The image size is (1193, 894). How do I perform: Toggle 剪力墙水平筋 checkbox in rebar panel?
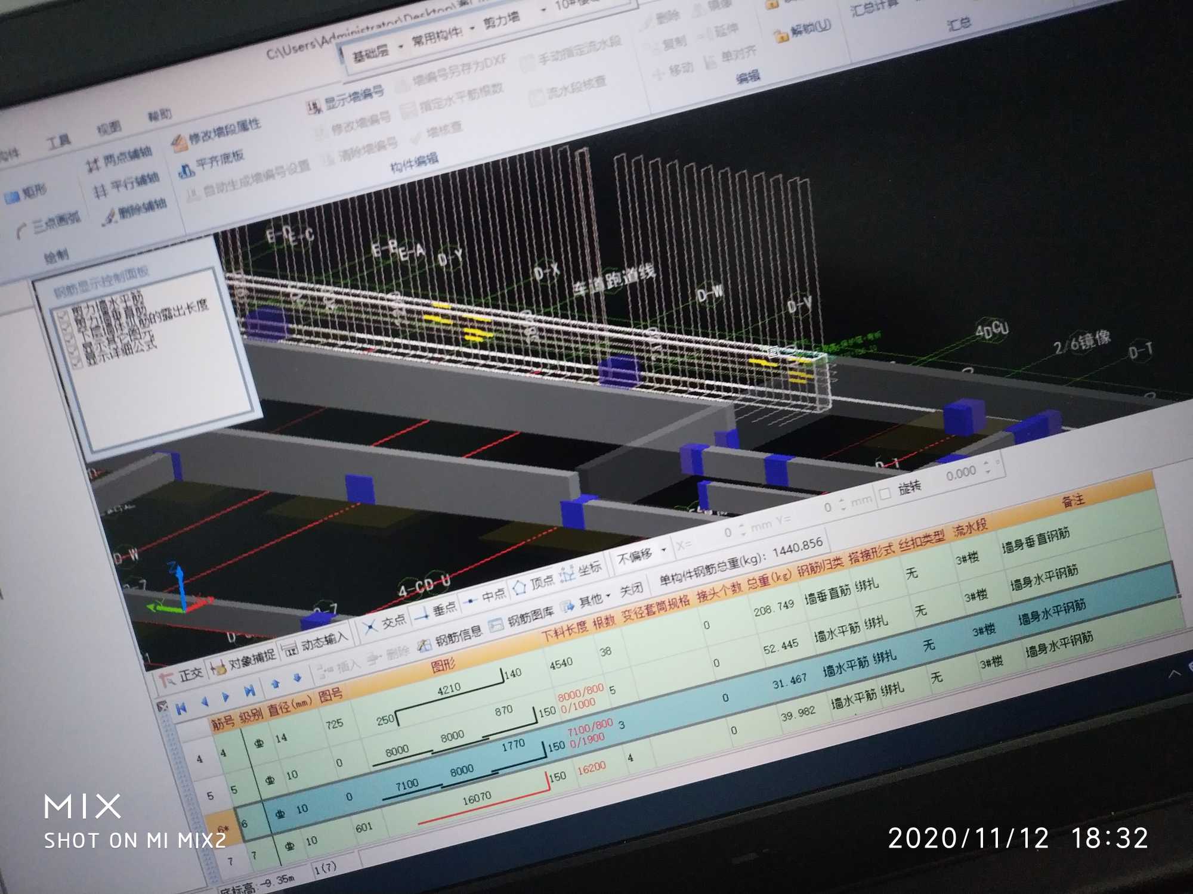[62, 317]
